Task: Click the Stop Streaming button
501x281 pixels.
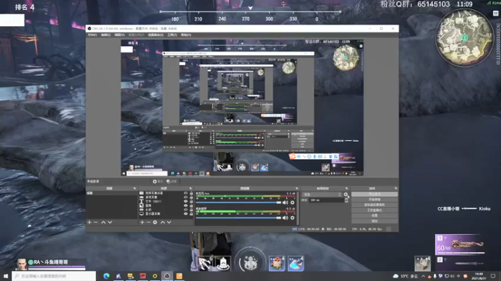Action: point(374,194)
